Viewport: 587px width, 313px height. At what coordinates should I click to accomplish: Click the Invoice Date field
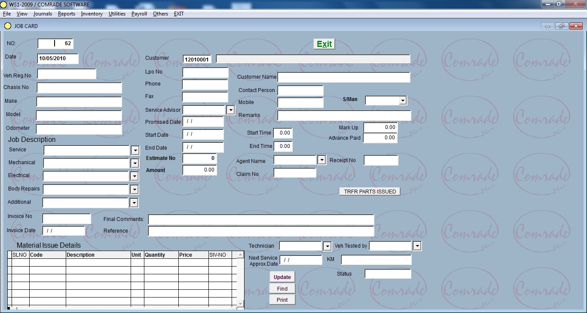point(64,230)
